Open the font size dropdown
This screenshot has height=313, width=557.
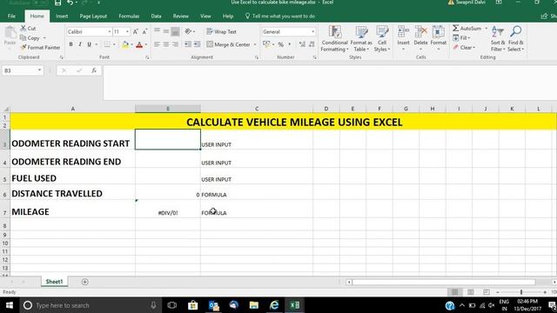click(127, 32)
